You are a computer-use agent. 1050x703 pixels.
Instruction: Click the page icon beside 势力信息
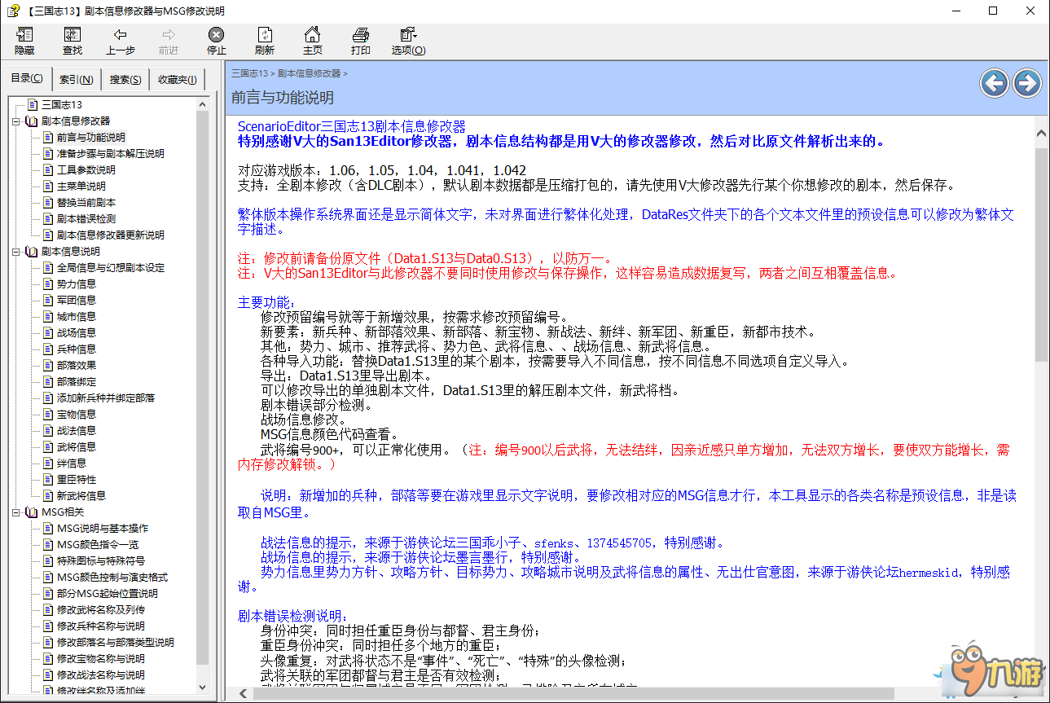click(x=48, y=284)
